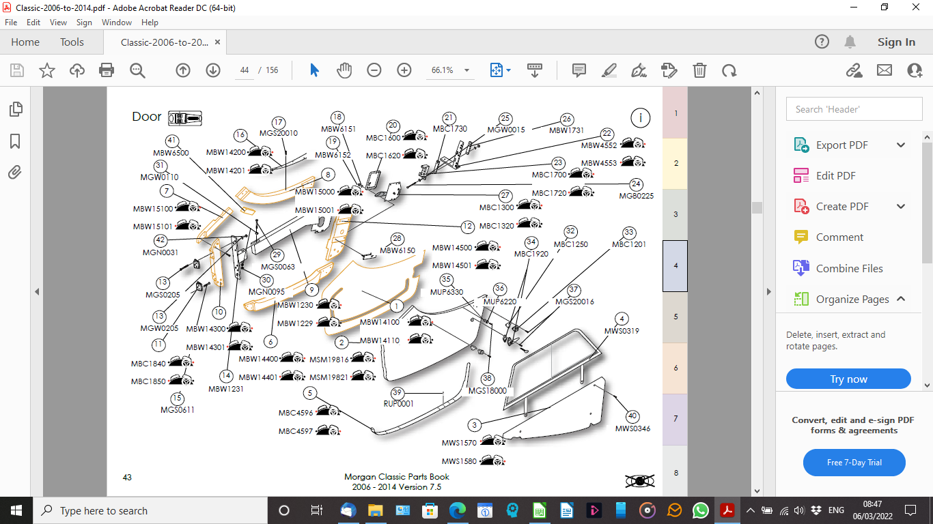Click the taskbar search box
Screen dimensions: 933x524
[x=150, y=510]
